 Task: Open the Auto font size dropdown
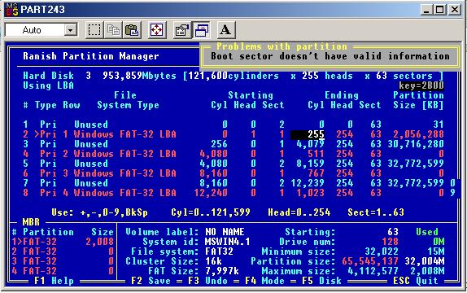tap(71, 30)
